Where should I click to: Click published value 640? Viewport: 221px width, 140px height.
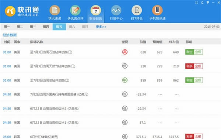pyautogui.click(x=176, y=52)
